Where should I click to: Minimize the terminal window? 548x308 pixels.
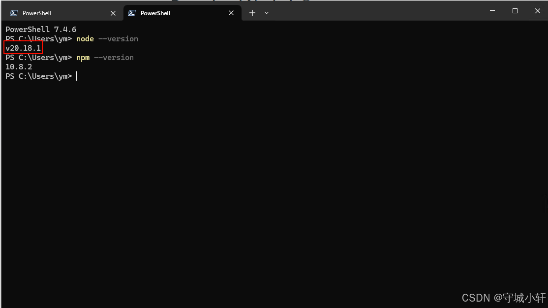pyautogui.click(x=492, y=11)
